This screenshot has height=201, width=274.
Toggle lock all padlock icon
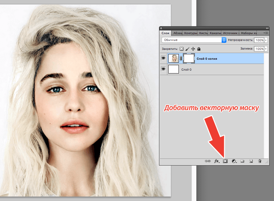pos(199,49)
